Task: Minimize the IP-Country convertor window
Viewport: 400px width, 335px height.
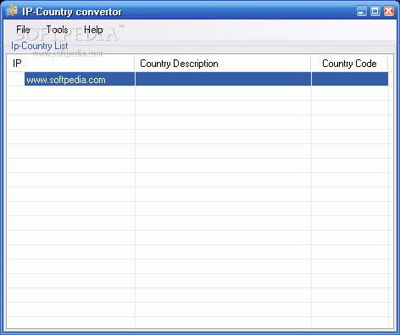Action: point(361,11)
